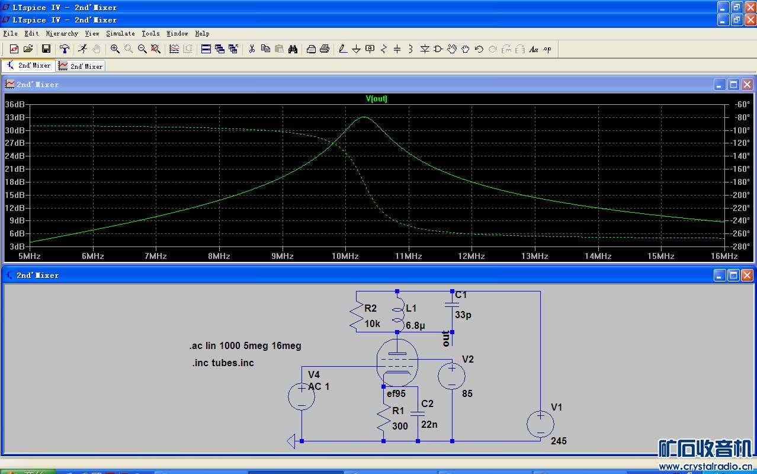Image resolution: width=757 pixels, height=474 pixels.
Task: Select the Capacitor component tool
Action: tap(397, 49)
